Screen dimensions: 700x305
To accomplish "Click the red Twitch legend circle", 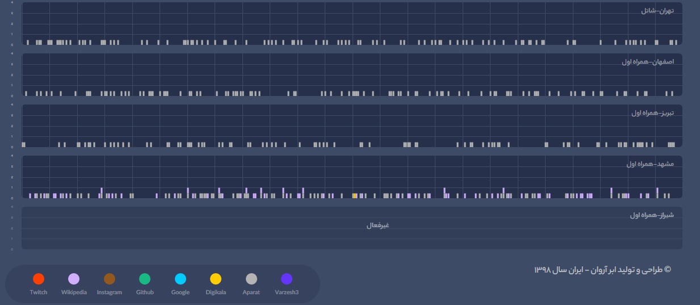I will pyautogui.click(x=39, y=279).
